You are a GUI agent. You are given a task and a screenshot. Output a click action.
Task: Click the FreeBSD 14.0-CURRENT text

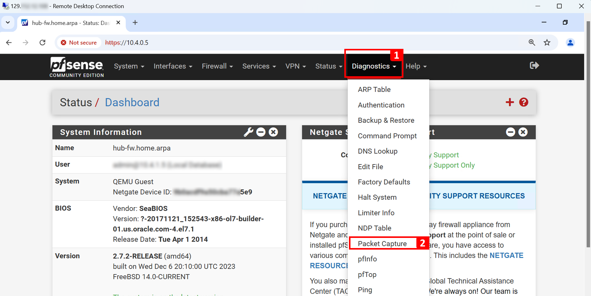pyautogui.click(x=151, y=277)
